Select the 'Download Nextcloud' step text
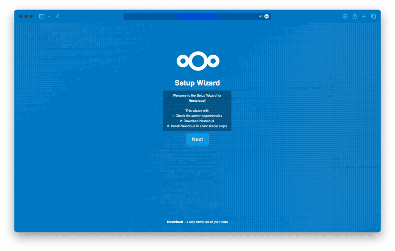 coord(197,121)
